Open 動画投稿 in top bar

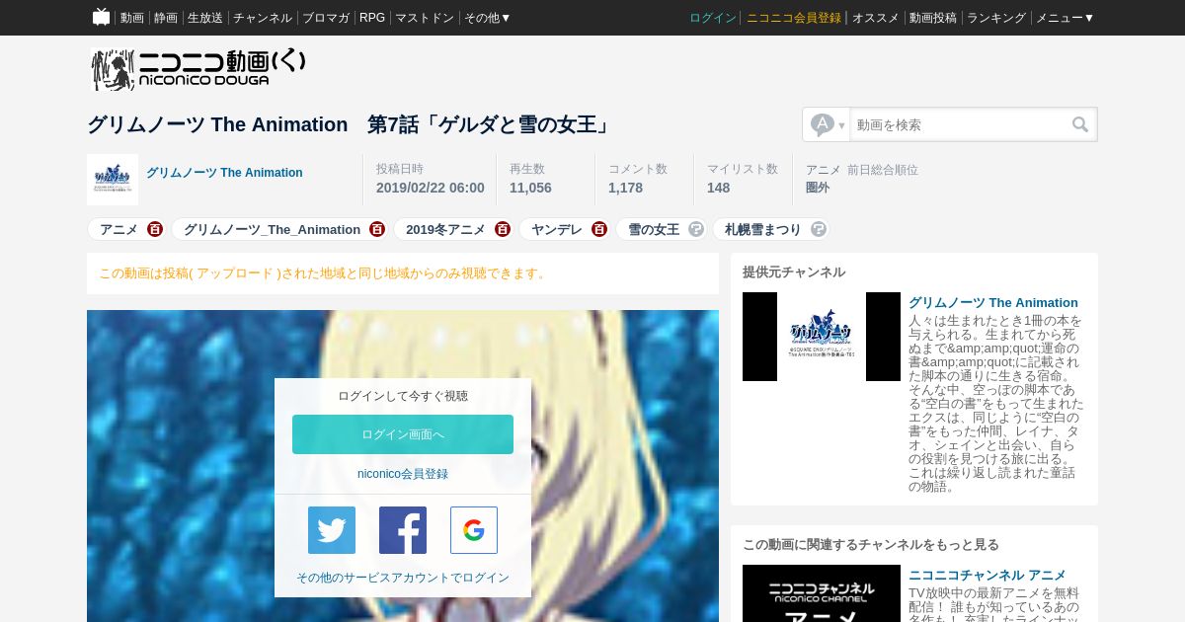pos(933,18)
